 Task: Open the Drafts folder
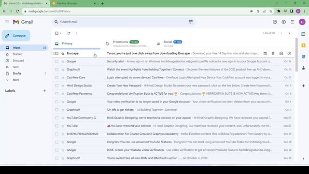click(x=25, y=73)
